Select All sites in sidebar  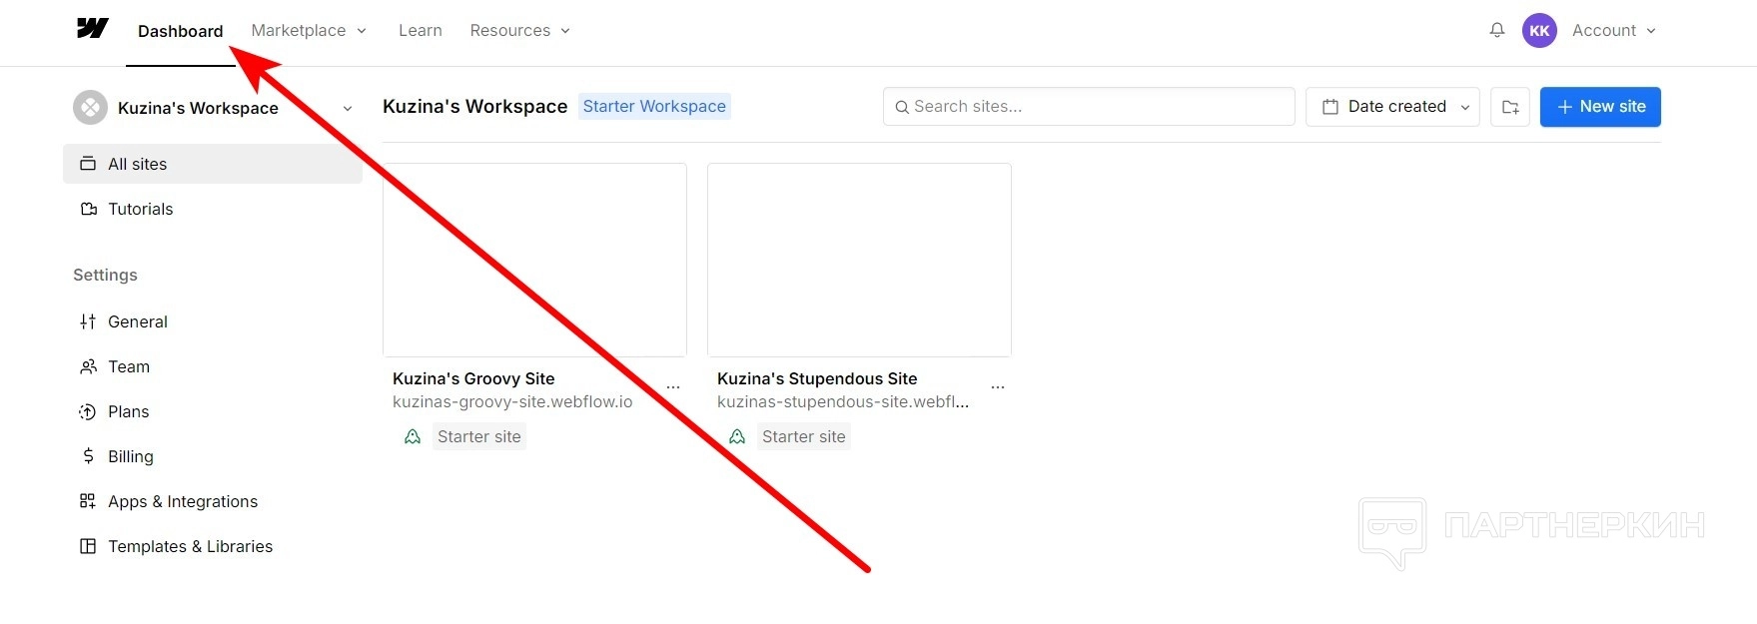coord(213,164)
